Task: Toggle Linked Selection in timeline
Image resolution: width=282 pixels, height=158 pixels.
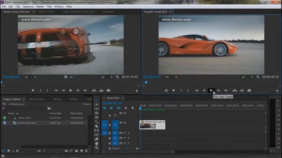Action: tap(119, 108)
